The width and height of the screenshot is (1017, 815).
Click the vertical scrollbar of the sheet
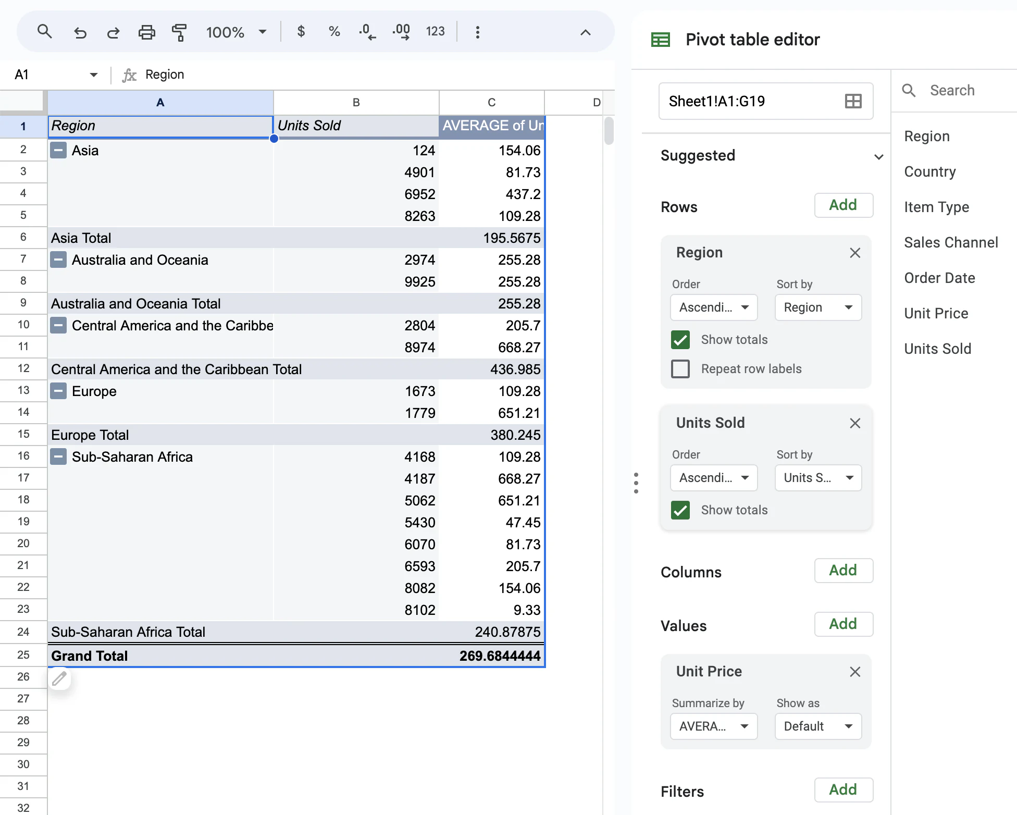pyautogui.click(x=609, y=131)
